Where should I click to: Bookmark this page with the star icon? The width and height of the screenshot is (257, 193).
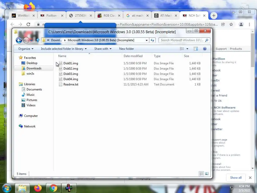coord(231,24)
